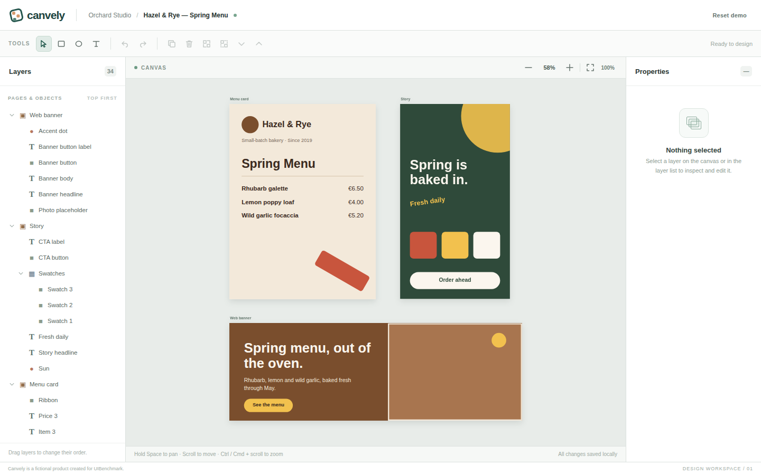Viewport: 761px width, 475px height.
Task: Activate the Text tool in toolbar
Action: click(x=96, y=44)
